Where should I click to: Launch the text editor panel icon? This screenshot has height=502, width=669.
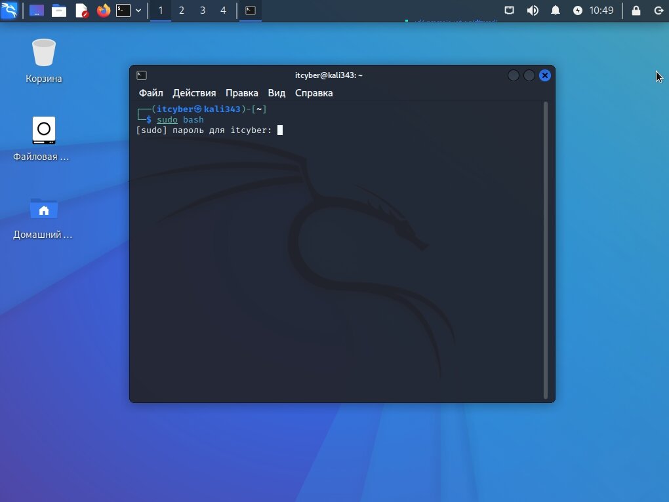pos(81,10)
